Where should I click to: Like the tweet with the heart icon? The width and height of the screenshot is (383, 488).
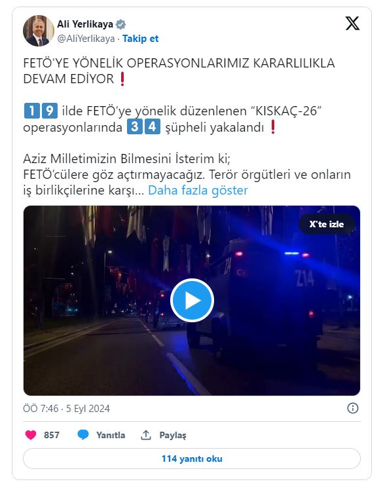coord(31,435)
